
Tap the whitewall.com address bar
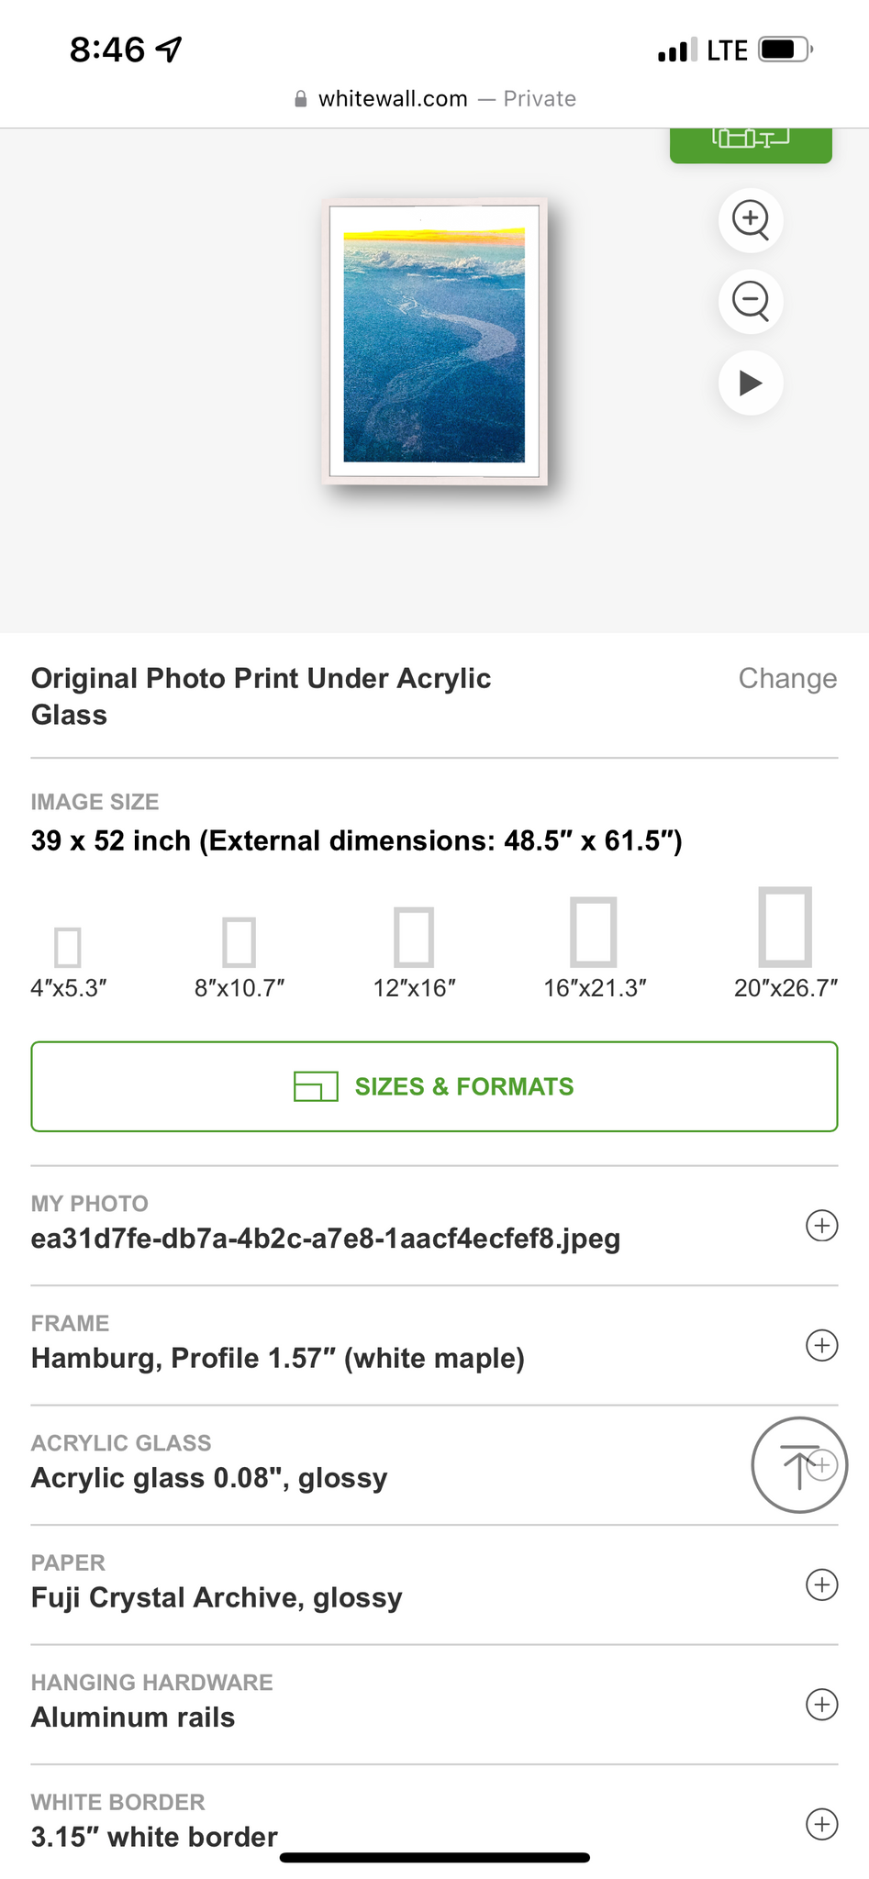point(434,99)
